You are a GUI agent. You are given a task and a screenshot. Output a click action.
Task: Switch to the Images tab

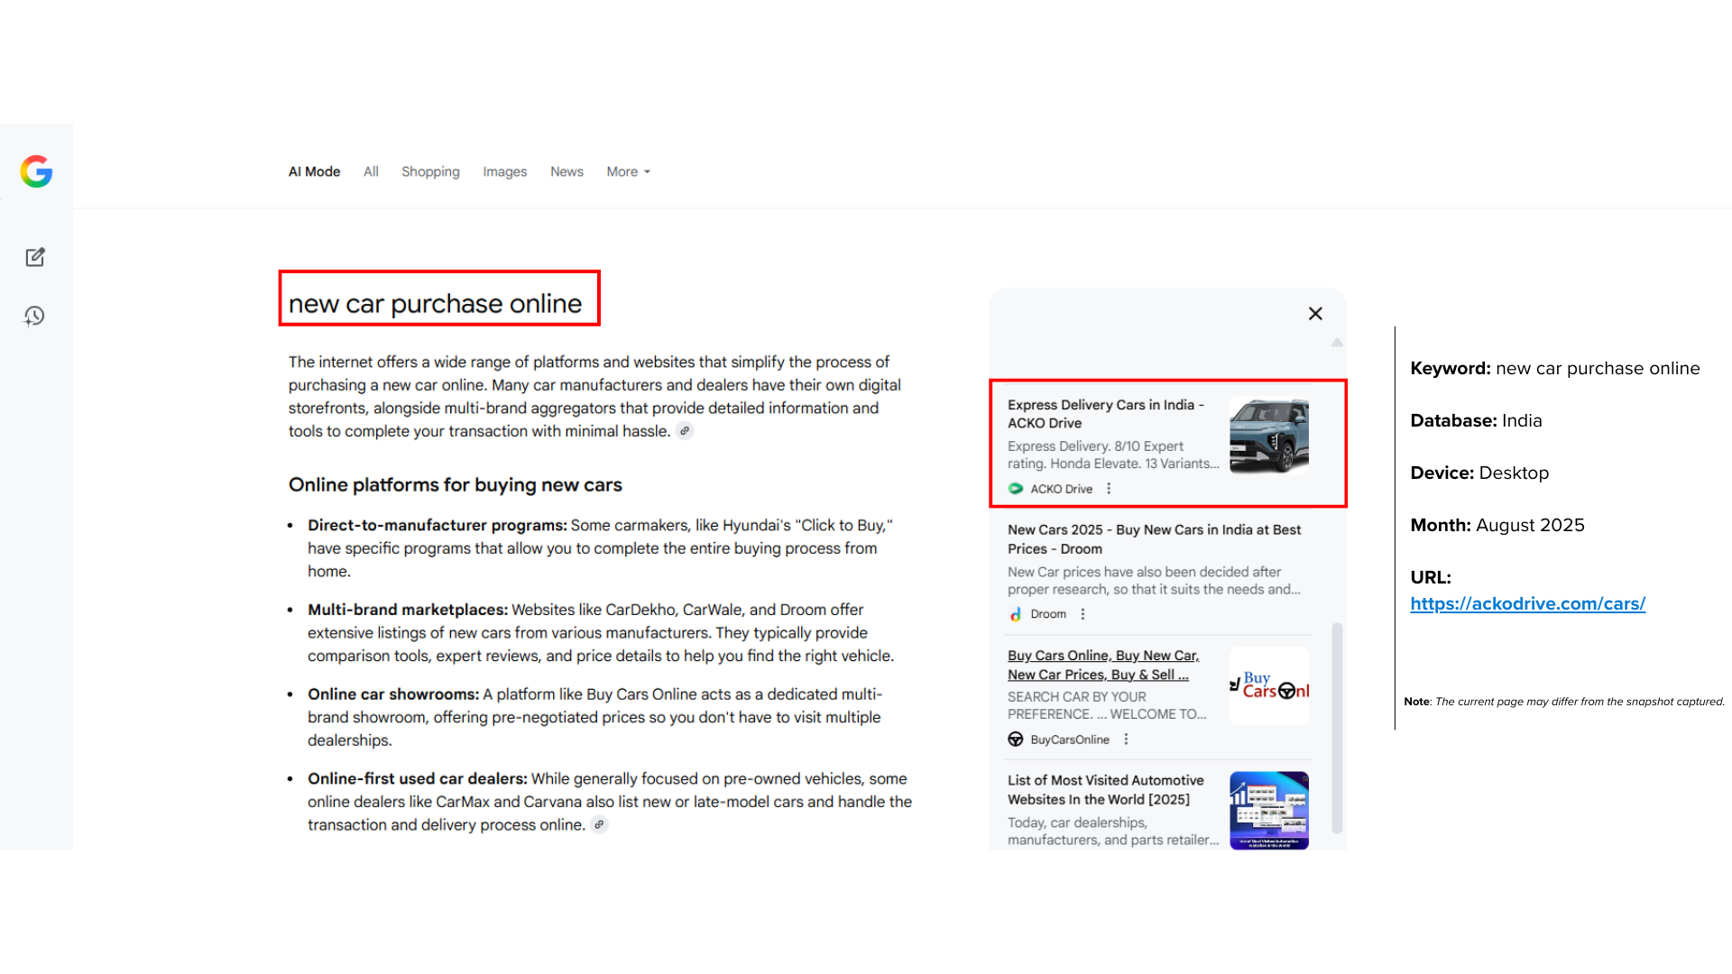504,171
